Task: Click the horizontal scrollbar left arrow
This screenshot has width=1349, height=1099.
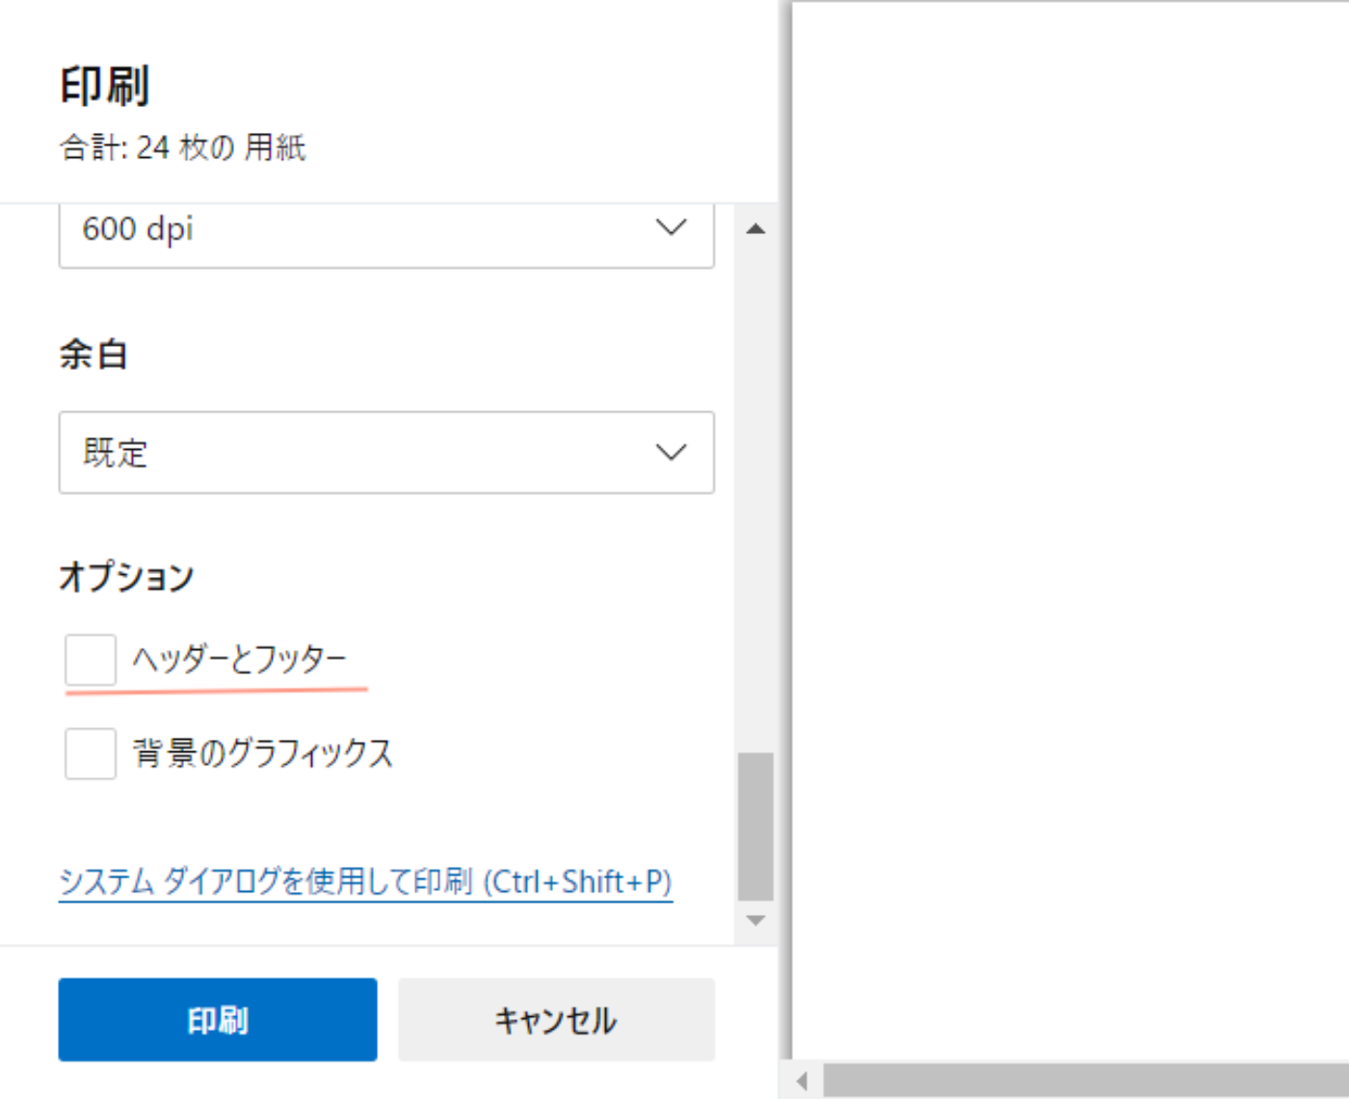Action: pyautogui.click(x=802, y=1081)
